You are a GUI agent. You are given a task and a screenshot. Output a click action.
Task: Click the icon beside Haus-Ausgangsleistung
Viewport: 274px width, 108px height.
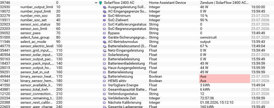click(x=105, y=68)
